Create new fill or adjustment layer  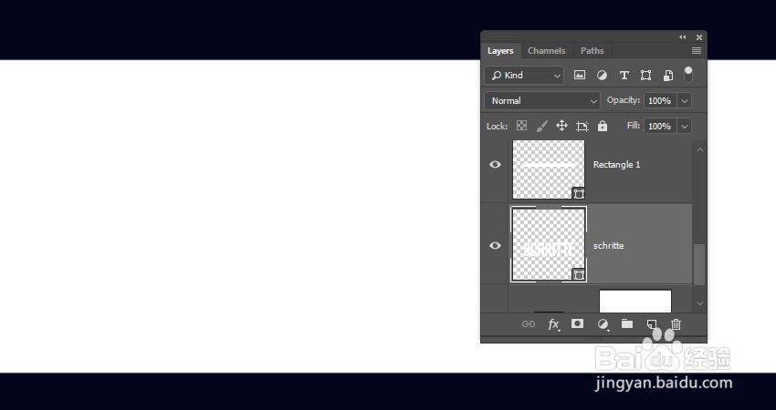tap(603, 324)
